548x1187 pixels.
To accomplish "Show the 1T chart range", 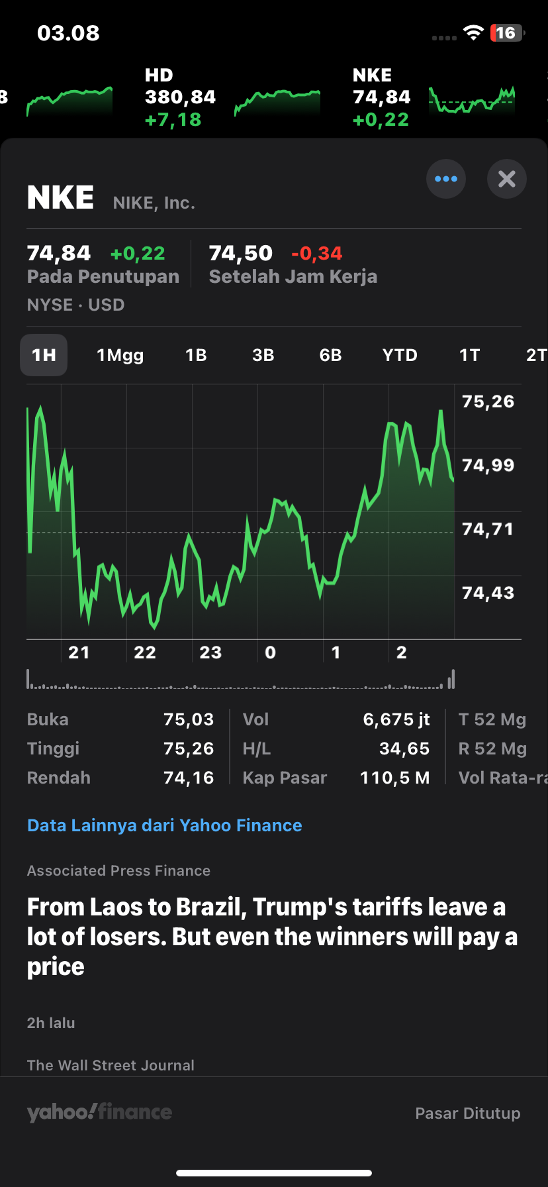I will pyautogui.click(x=469, y=355).
